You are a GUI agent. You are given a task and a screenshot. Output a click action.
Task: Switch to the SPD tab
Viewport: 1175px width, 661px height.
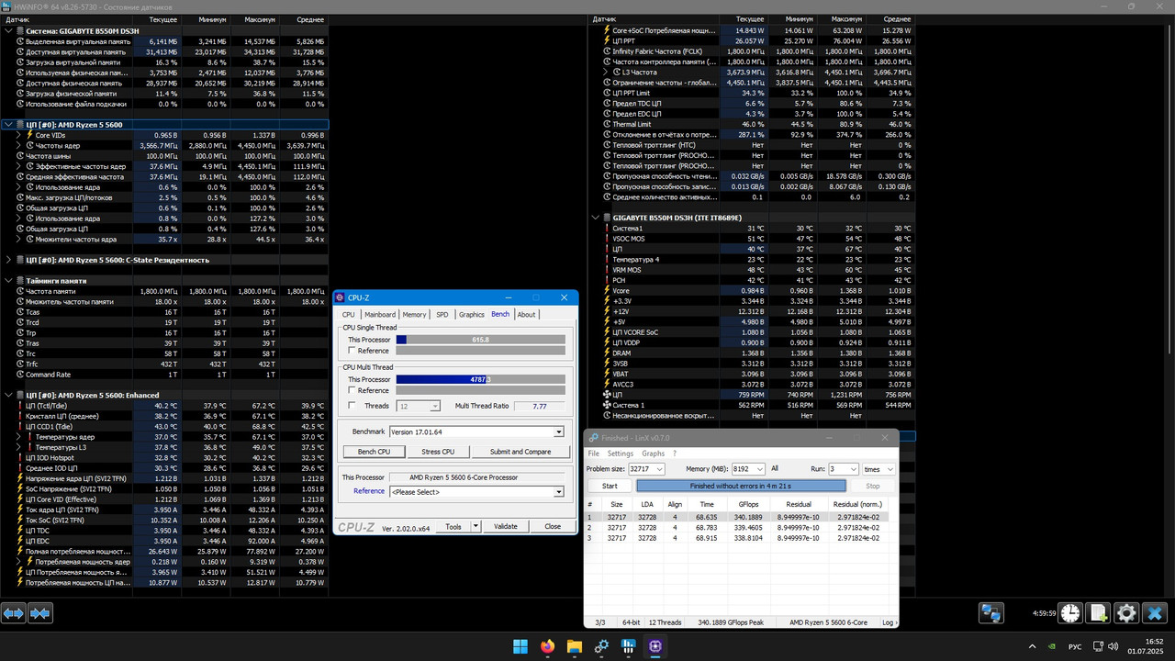[442, 314]
